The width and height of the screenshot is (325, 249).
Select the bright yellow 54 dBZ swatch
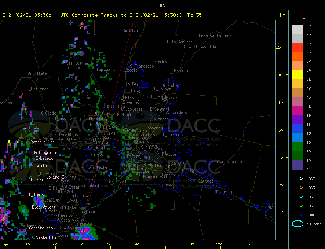tap(298, 75)
